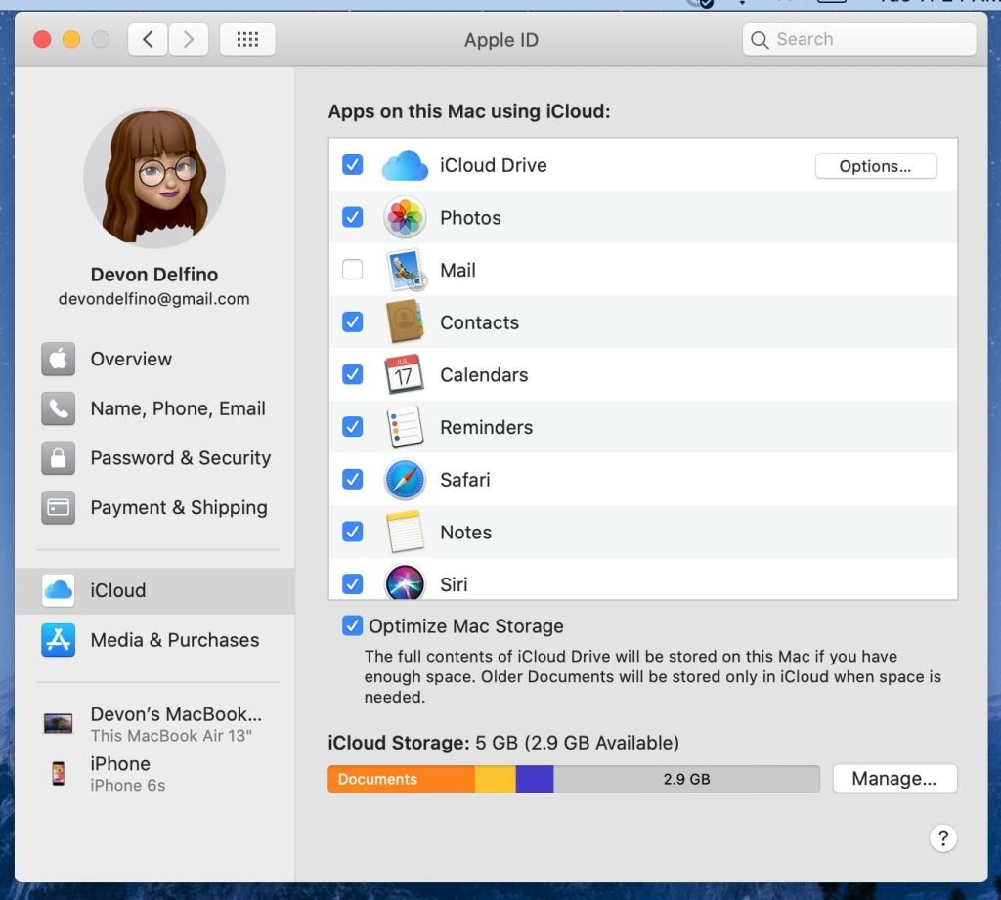Click the magnifying glass search icon
This screenshot has height=900, width=1001.
click(759, 39)
